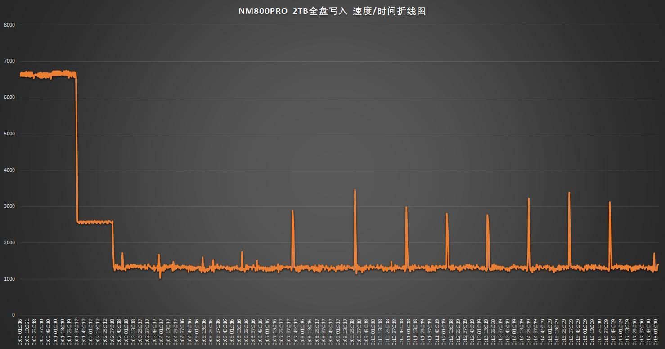Screen dimensions: 665x349
Task: Select the x-axis time label 0:01:37:012
Action: pyautogui.click(x=77, y=332)
